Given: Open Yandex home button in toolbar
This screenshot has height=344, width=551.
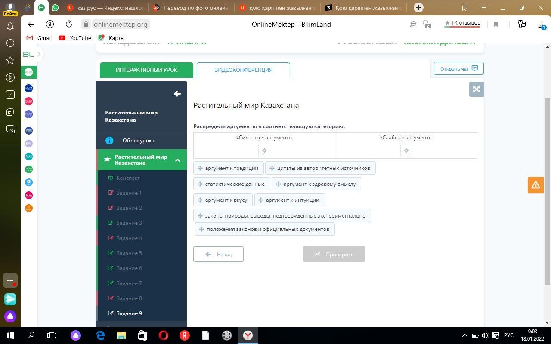Looking at the screenshot, I should click(x=50, y=24).
